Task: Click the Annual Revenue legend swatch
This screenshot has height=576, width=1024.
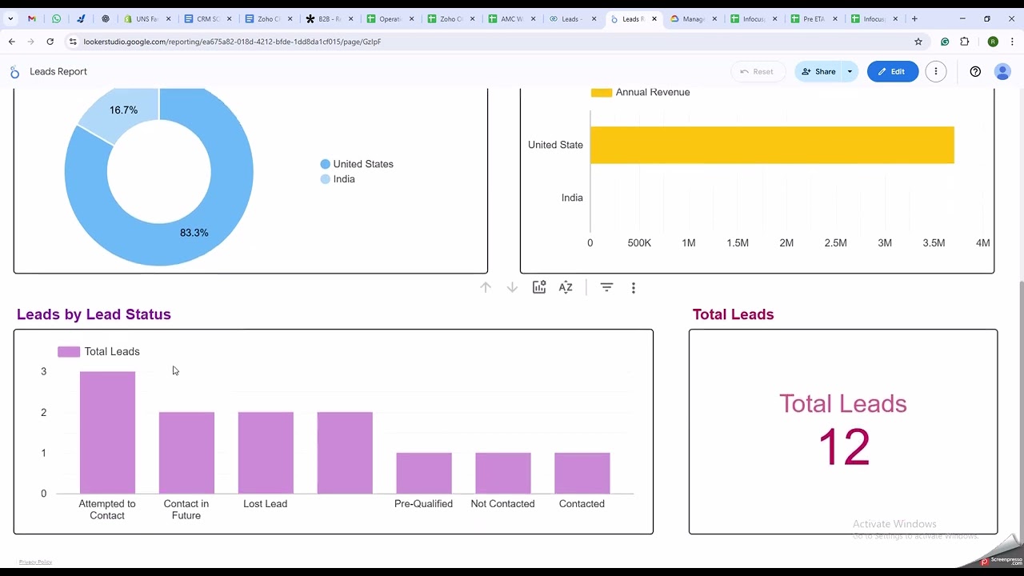Action: [x=602, y=92]
